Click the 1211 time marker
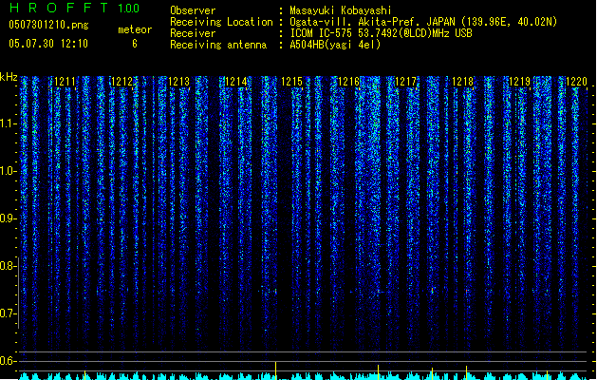This screenshot has width=597, height=380. click(65, 82)
